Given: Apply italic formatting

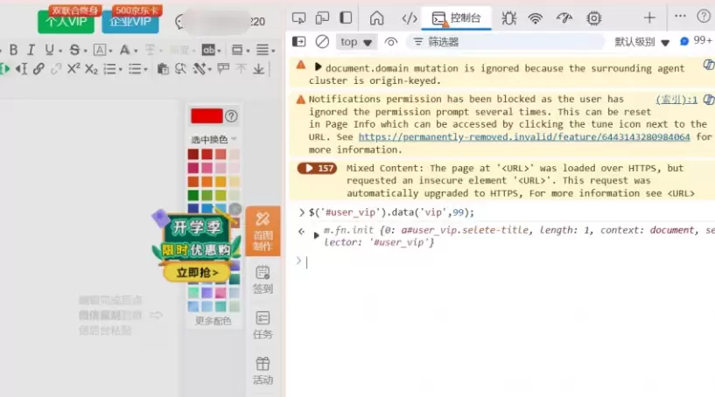Looking at the screenshot, I should [x=31, y=50].
